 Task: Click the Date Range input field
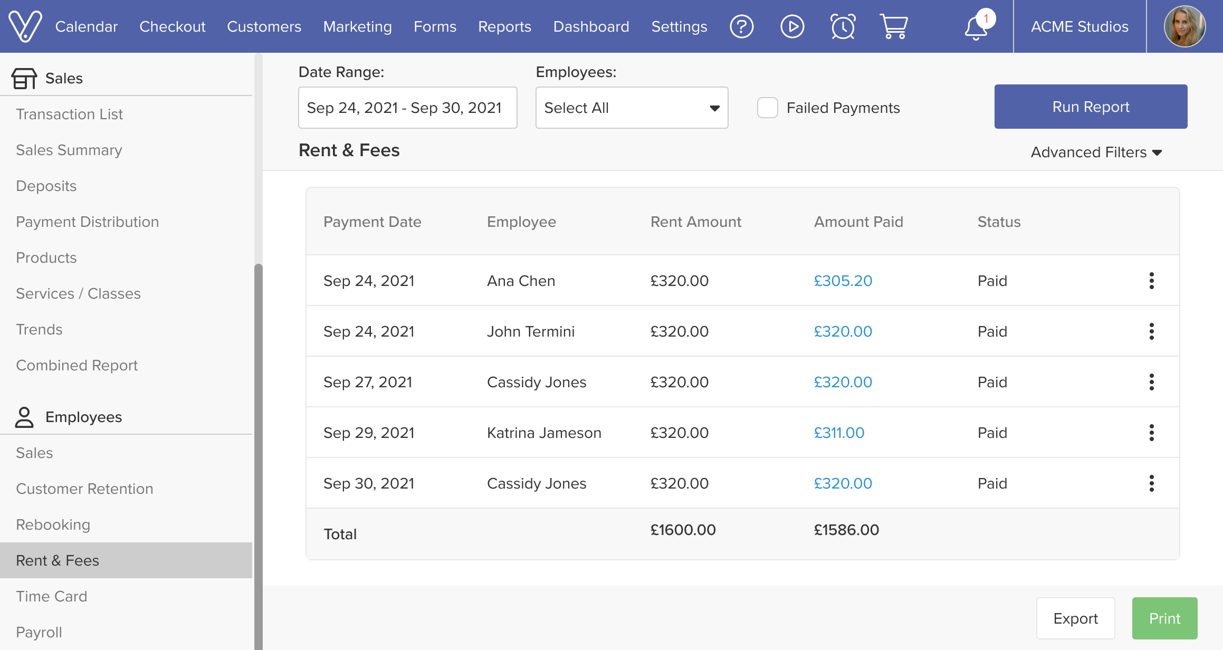(407, 108)
